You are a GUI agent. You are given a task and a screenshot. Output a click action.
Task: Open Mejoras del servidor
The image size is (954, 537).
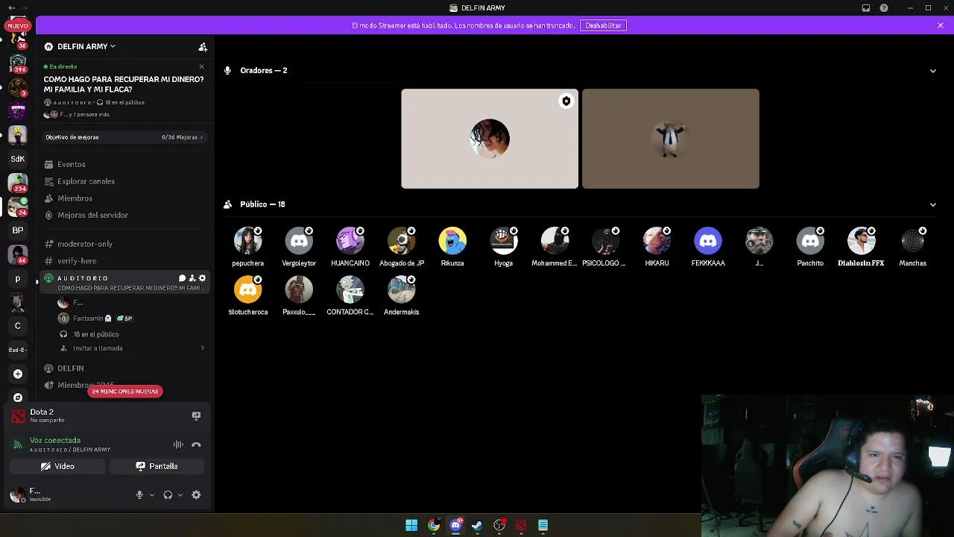click(x=92, y=215)
